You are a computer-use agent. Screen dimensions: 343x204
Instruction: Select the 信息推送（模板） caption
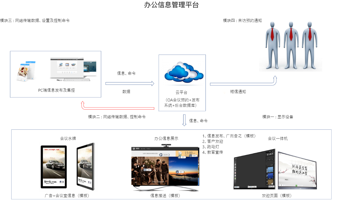tap(165, 195)
